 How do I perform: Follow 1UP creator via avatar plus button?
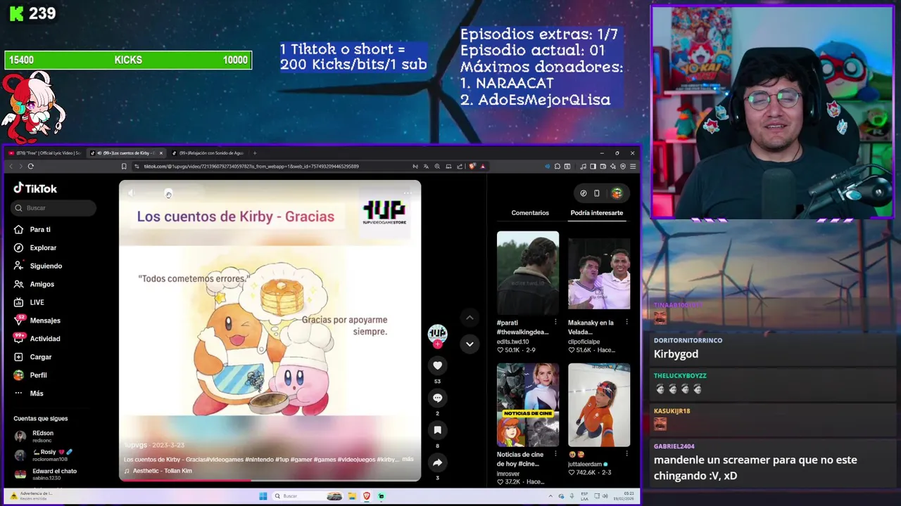point(437,344)
